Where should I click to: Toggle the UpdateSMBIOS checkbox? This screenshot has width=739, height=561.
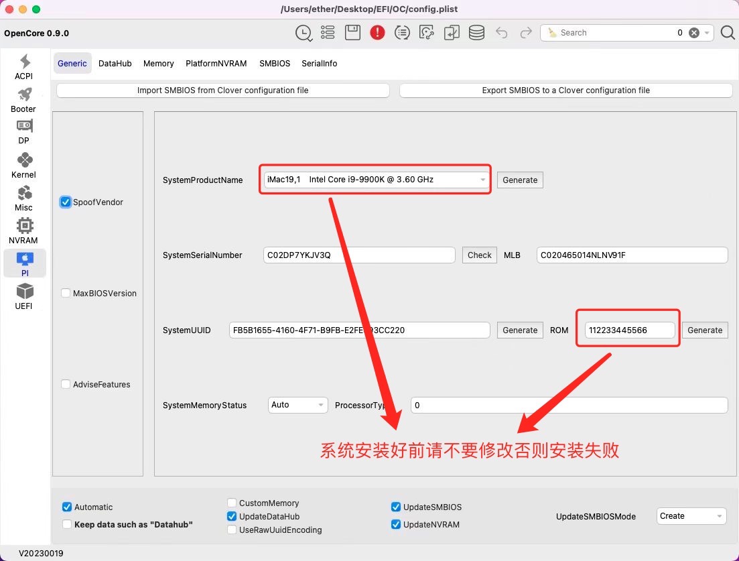[x=396, y=507]
